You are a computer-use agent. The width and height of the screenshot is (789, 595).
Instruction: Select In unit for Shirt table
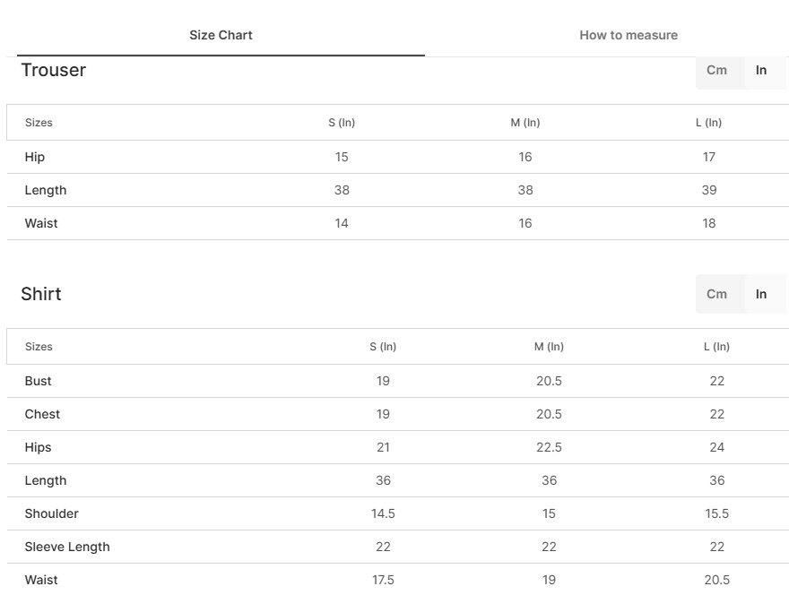[761, 294]
